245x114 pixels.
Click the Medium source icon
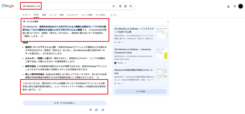(115, 63)
